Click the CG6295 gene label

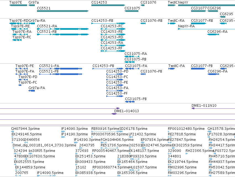point(226,14)
